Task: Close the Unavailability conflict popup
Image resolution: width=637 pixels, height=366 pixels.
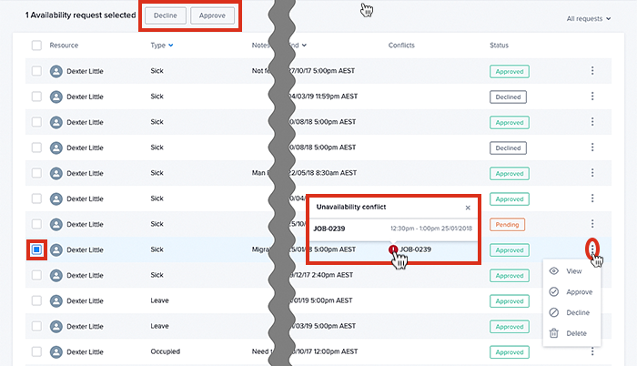Action: coord(468,208)
